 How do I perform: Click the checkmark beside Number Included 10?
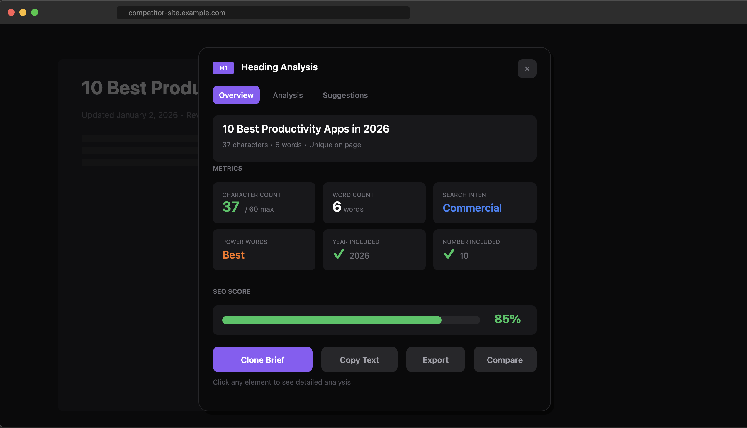449,254
